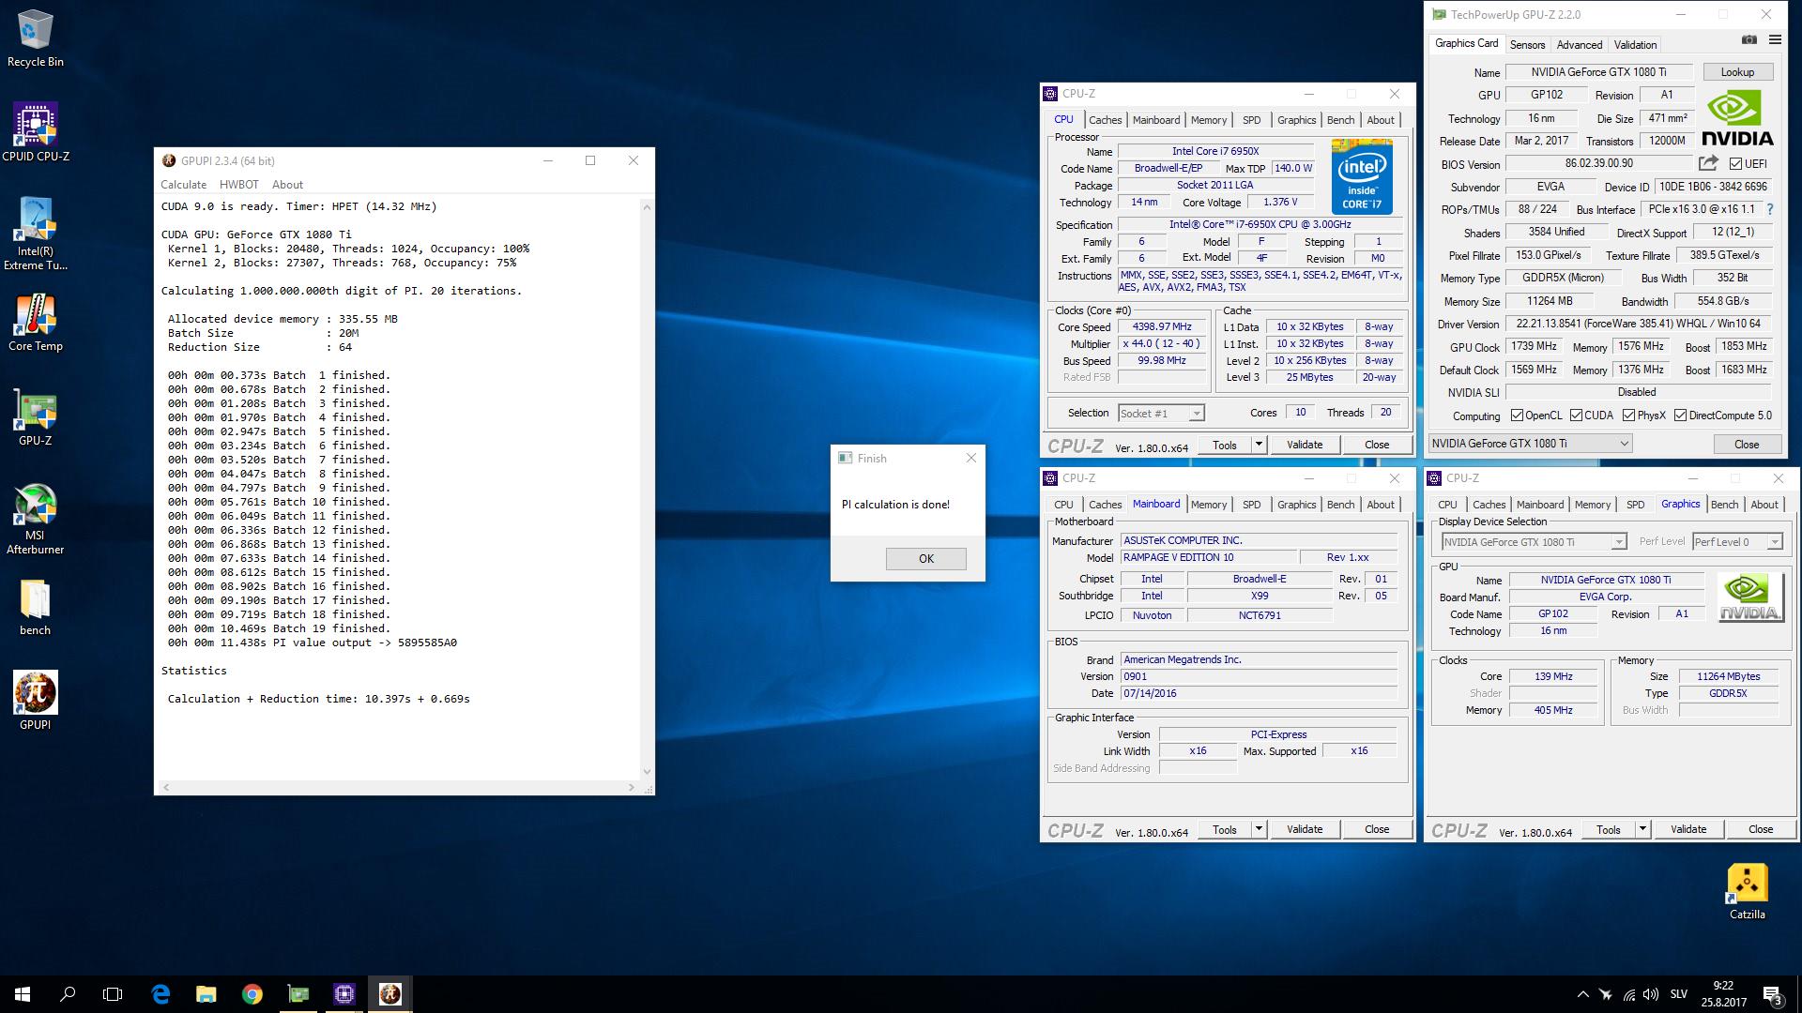Open Display Device Selection dropdown
Screen dimensions: 1802x1013
(1534, 542)
